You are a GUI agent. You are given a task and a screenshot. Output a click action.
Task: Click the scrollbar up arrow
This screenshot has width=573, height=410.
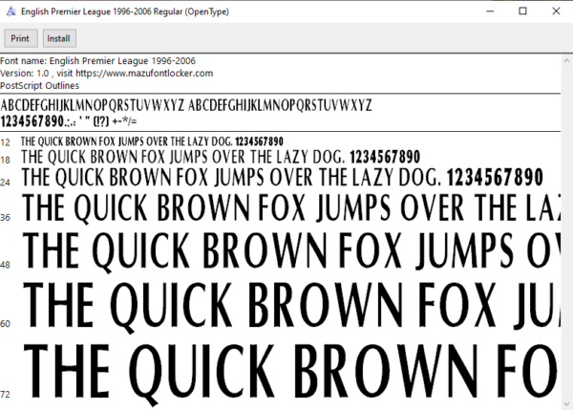[566, 60]
